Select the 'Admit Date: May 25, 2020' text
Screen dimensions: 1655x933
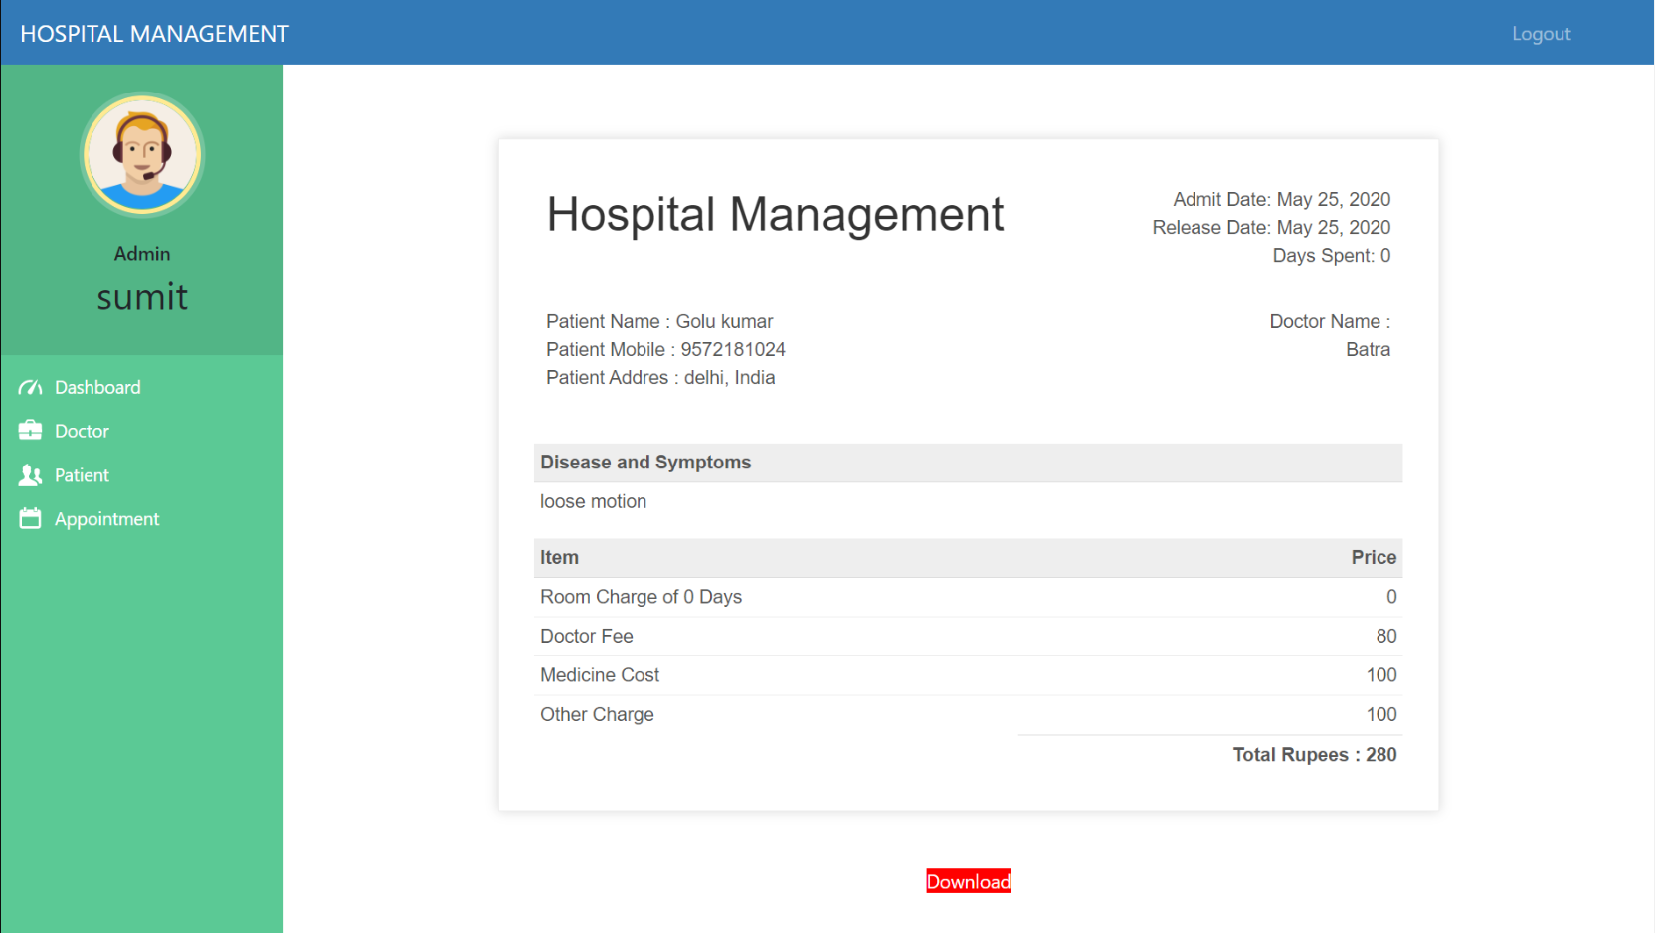(x=1281, y=199)
